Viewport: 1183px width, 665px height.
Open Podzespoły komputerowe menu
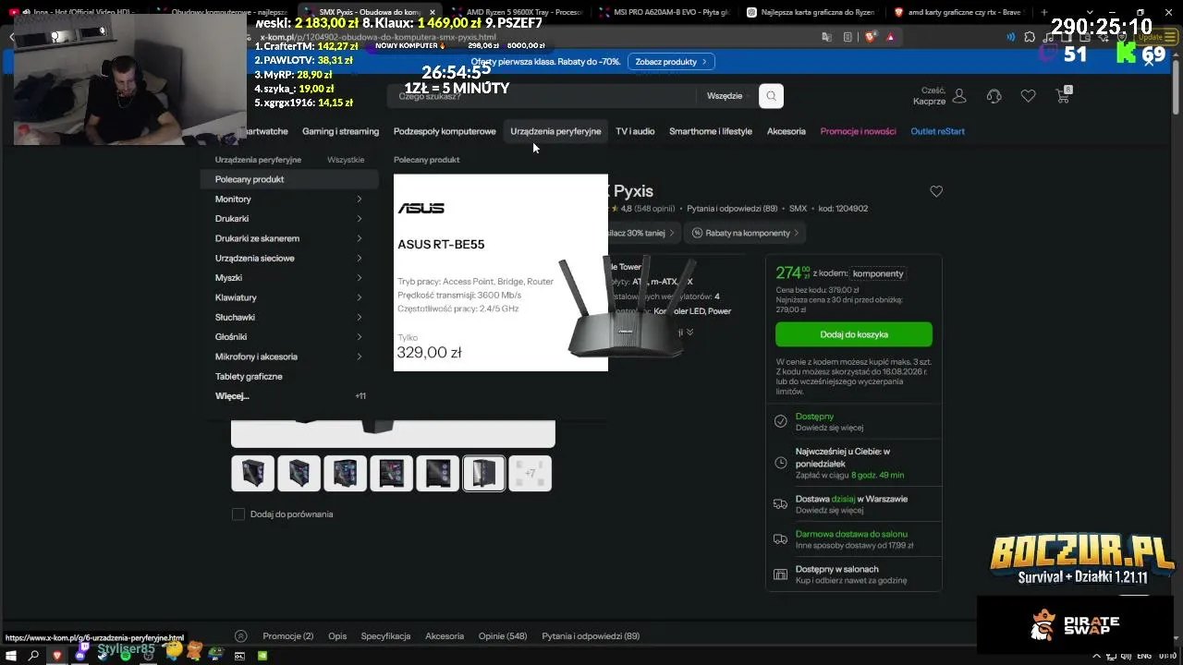[x=445, y=131]
